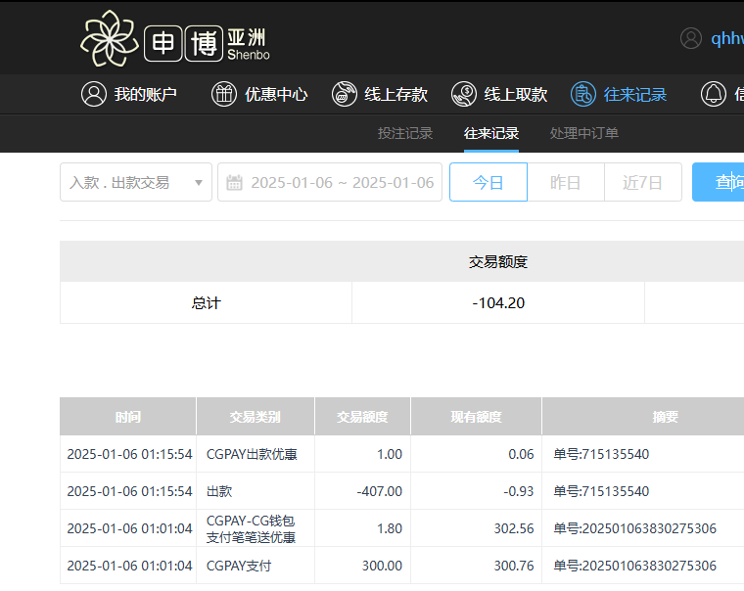Click the Shenbo flower logo
Viewport: 744px width, 591px height.
tap(109, 38)
